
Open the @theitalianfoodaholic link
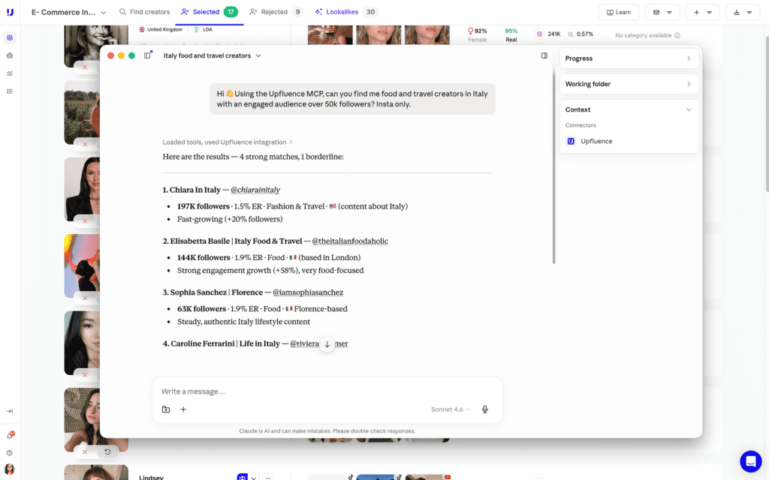click(350, 241)
